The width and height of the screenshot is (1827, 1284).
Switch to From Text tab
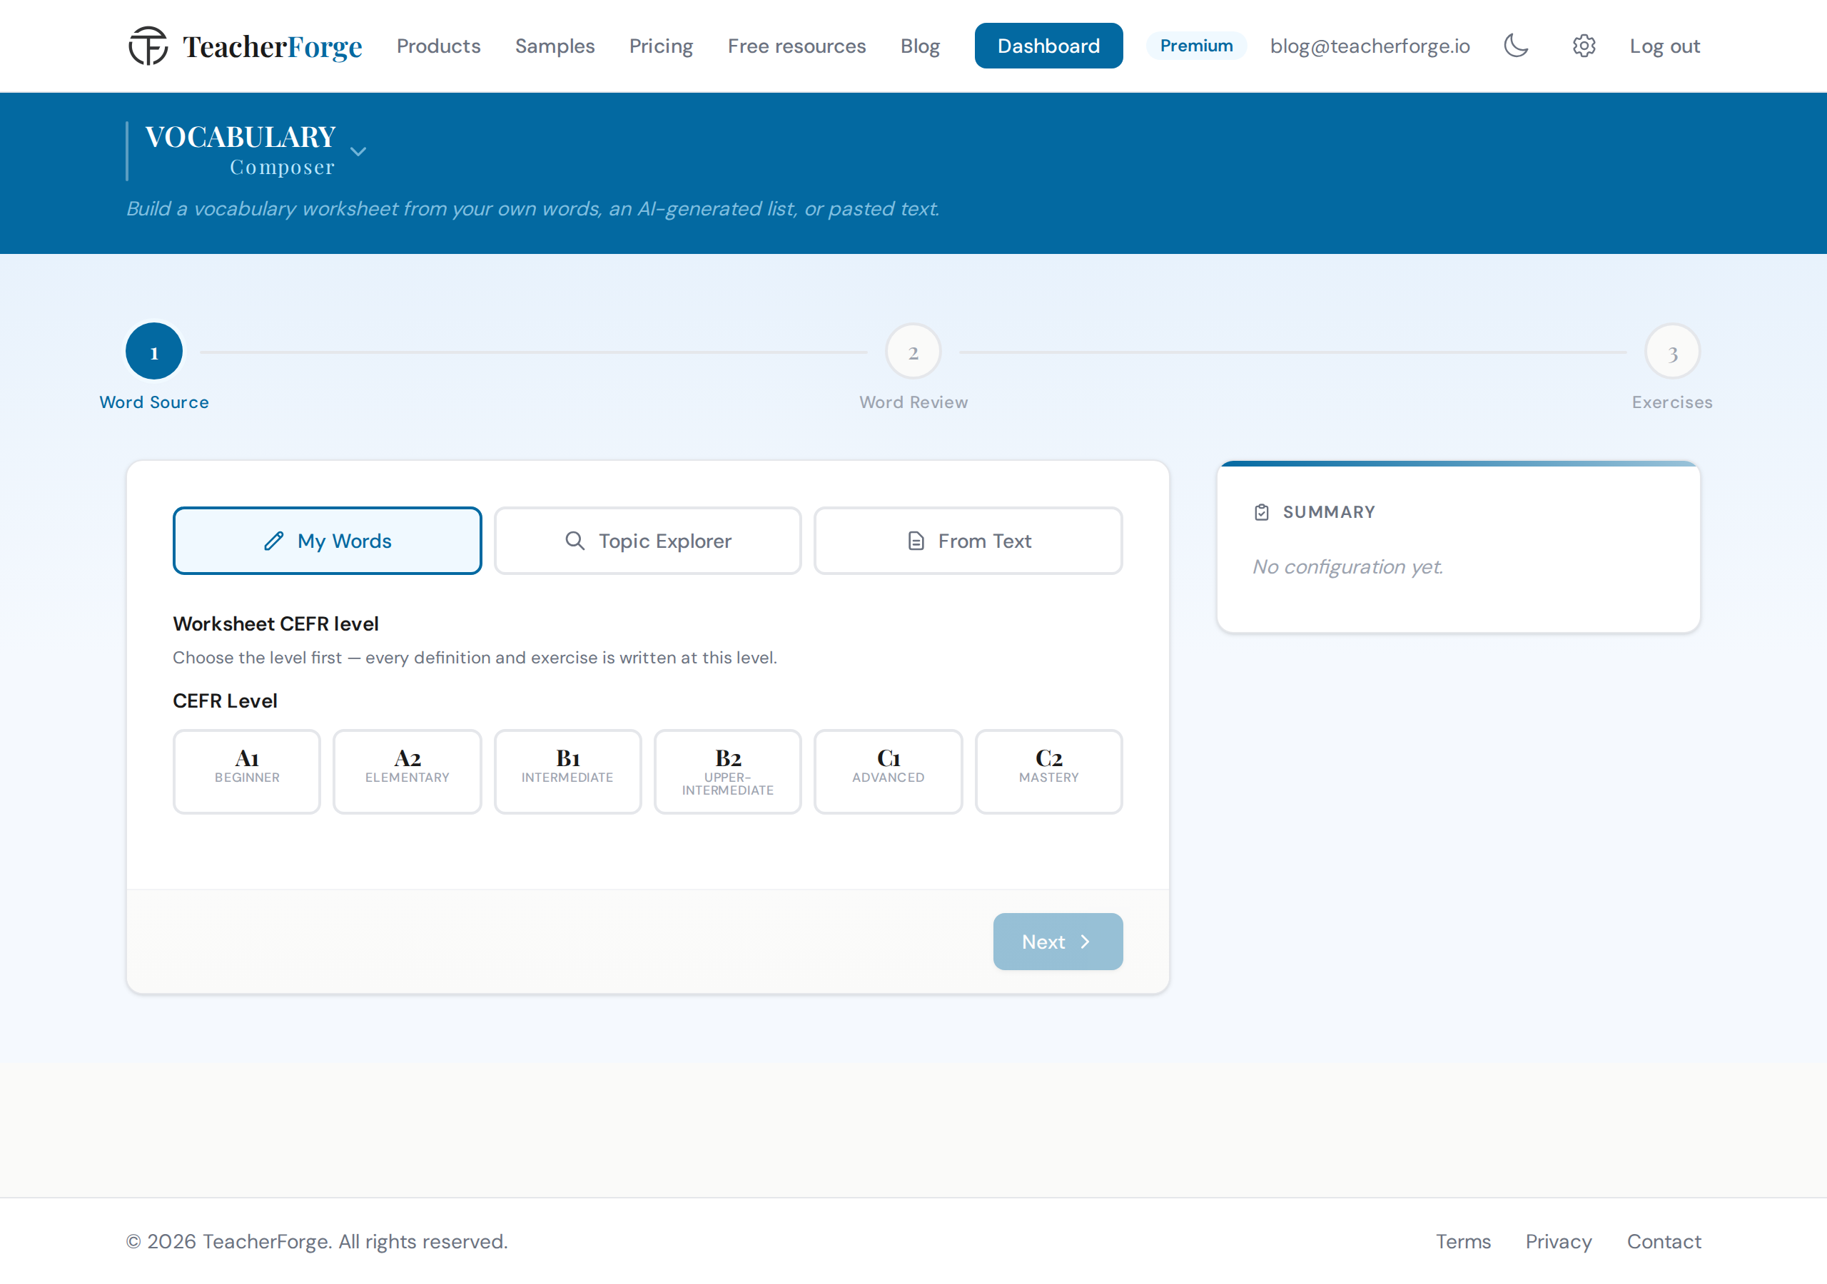(968, 541)
